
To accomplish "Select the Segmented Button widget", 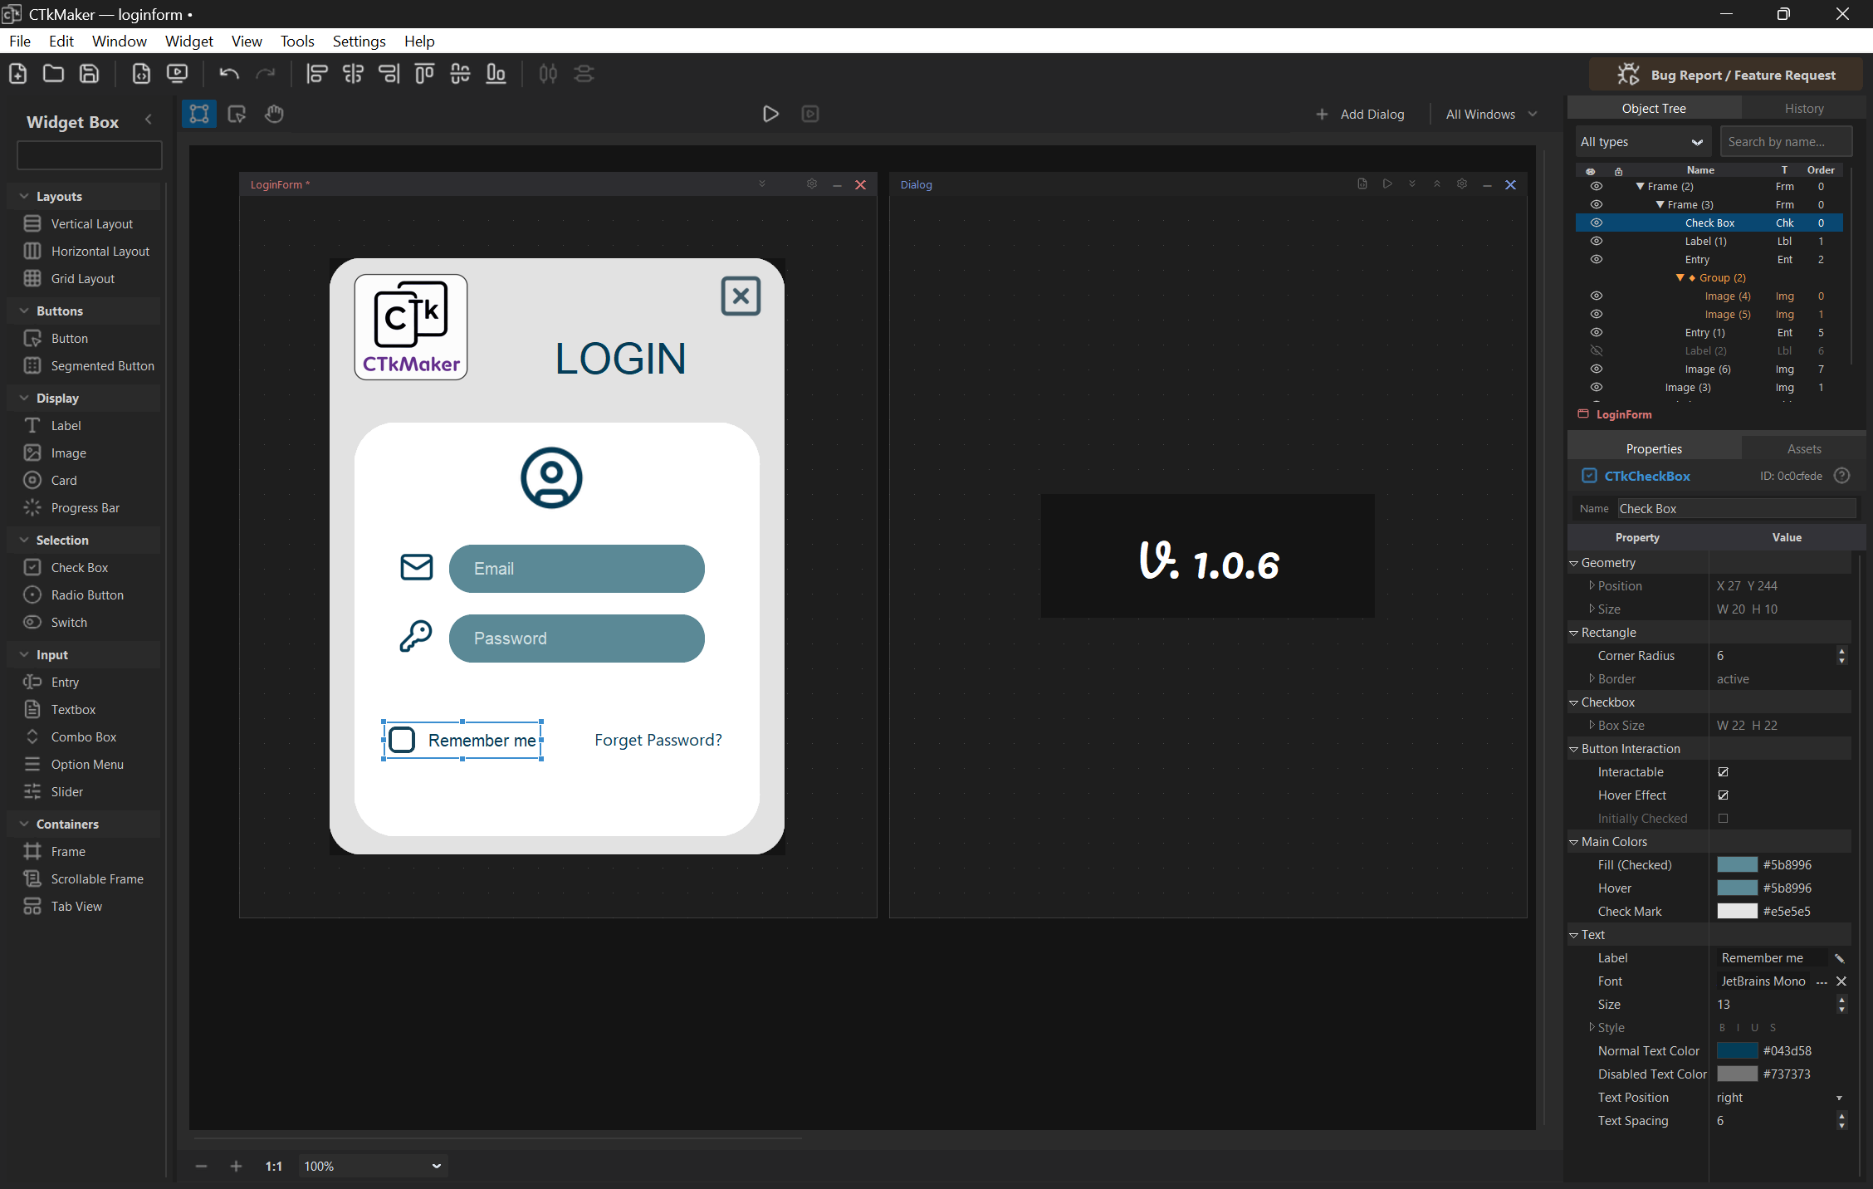I will coord(91,366).
